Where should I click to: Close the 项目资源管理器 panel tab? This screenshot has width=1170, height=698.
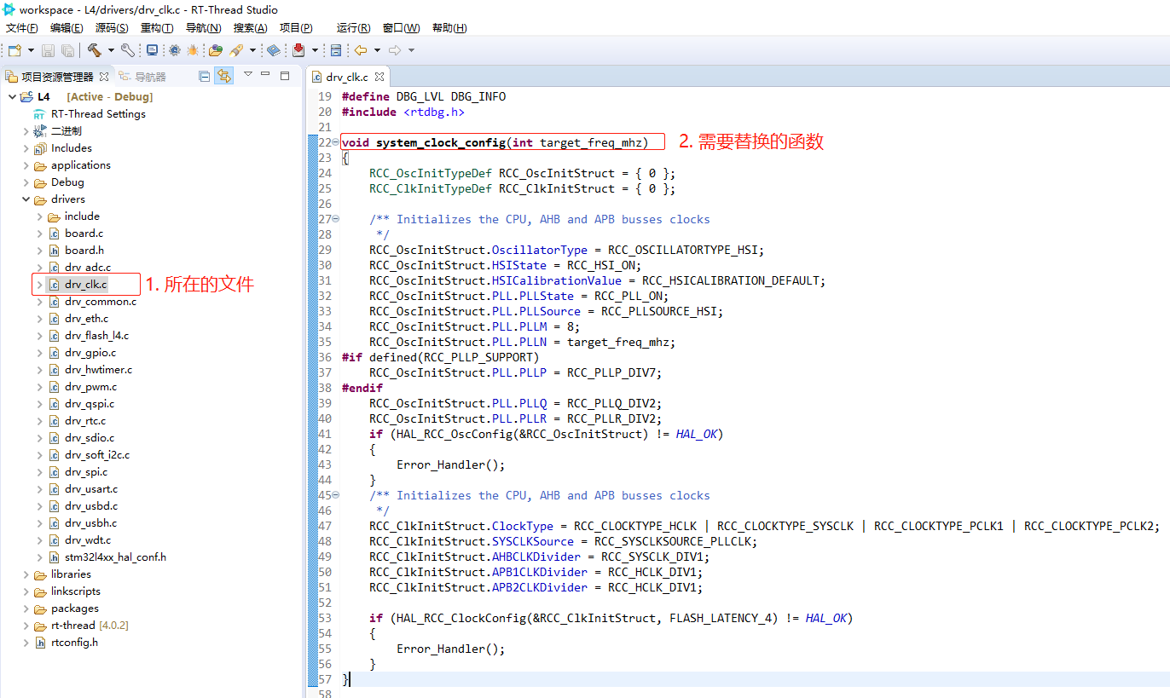(x=104, y=77)
